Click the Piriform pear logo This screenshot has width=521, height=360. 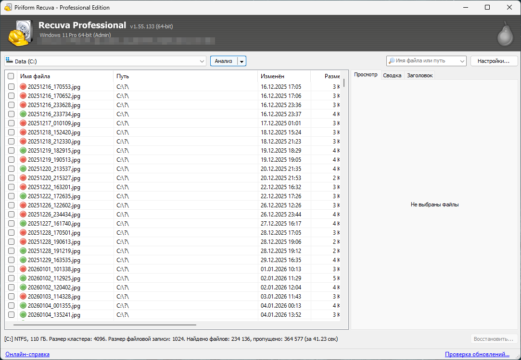pyautogui.click(x=505, y=34)
